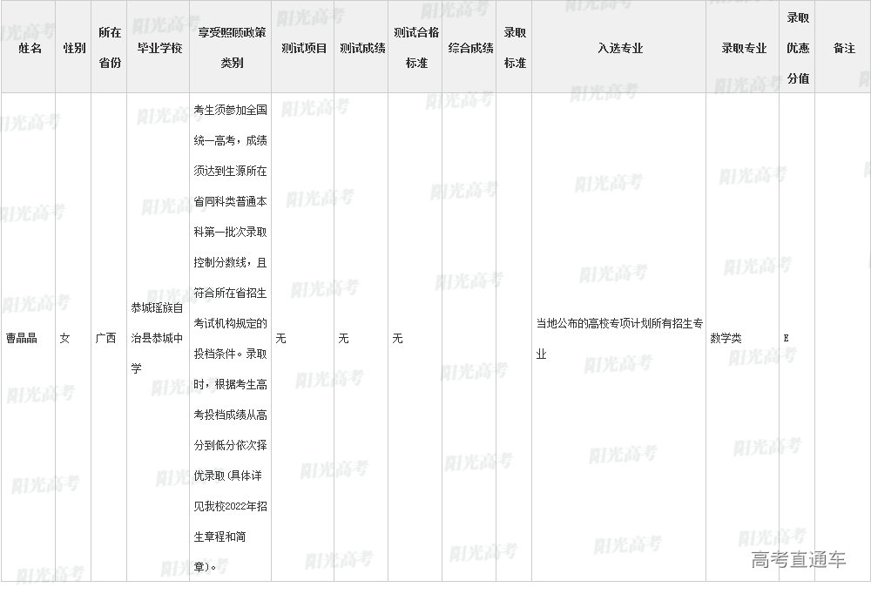Click the 广西 province cell
The width and height of the screenshot is (871, 594).
(x=105, y=338)
